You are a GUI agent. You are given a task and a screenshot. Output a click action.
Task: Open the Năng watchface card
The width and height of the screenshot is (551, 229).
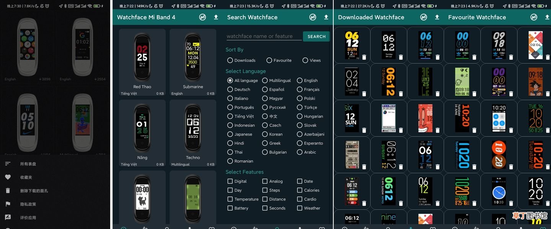(142, 134)
